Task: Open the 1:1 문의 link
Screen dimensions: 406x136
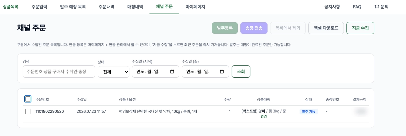Action: [381, 7]
